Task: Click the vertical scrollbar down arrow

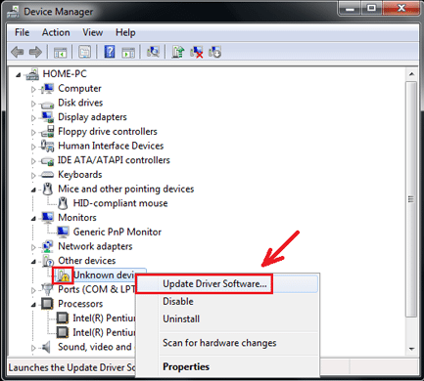Action: coord(411,349)
